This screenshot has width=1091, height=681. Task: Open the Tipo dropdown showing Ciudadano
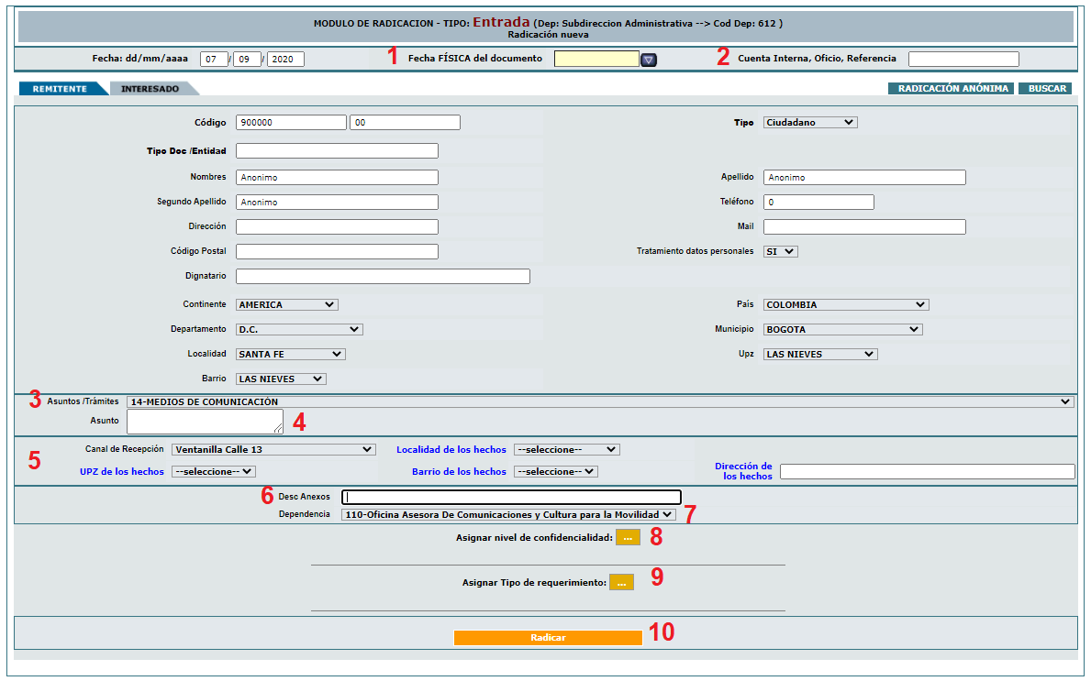(810, 122)
